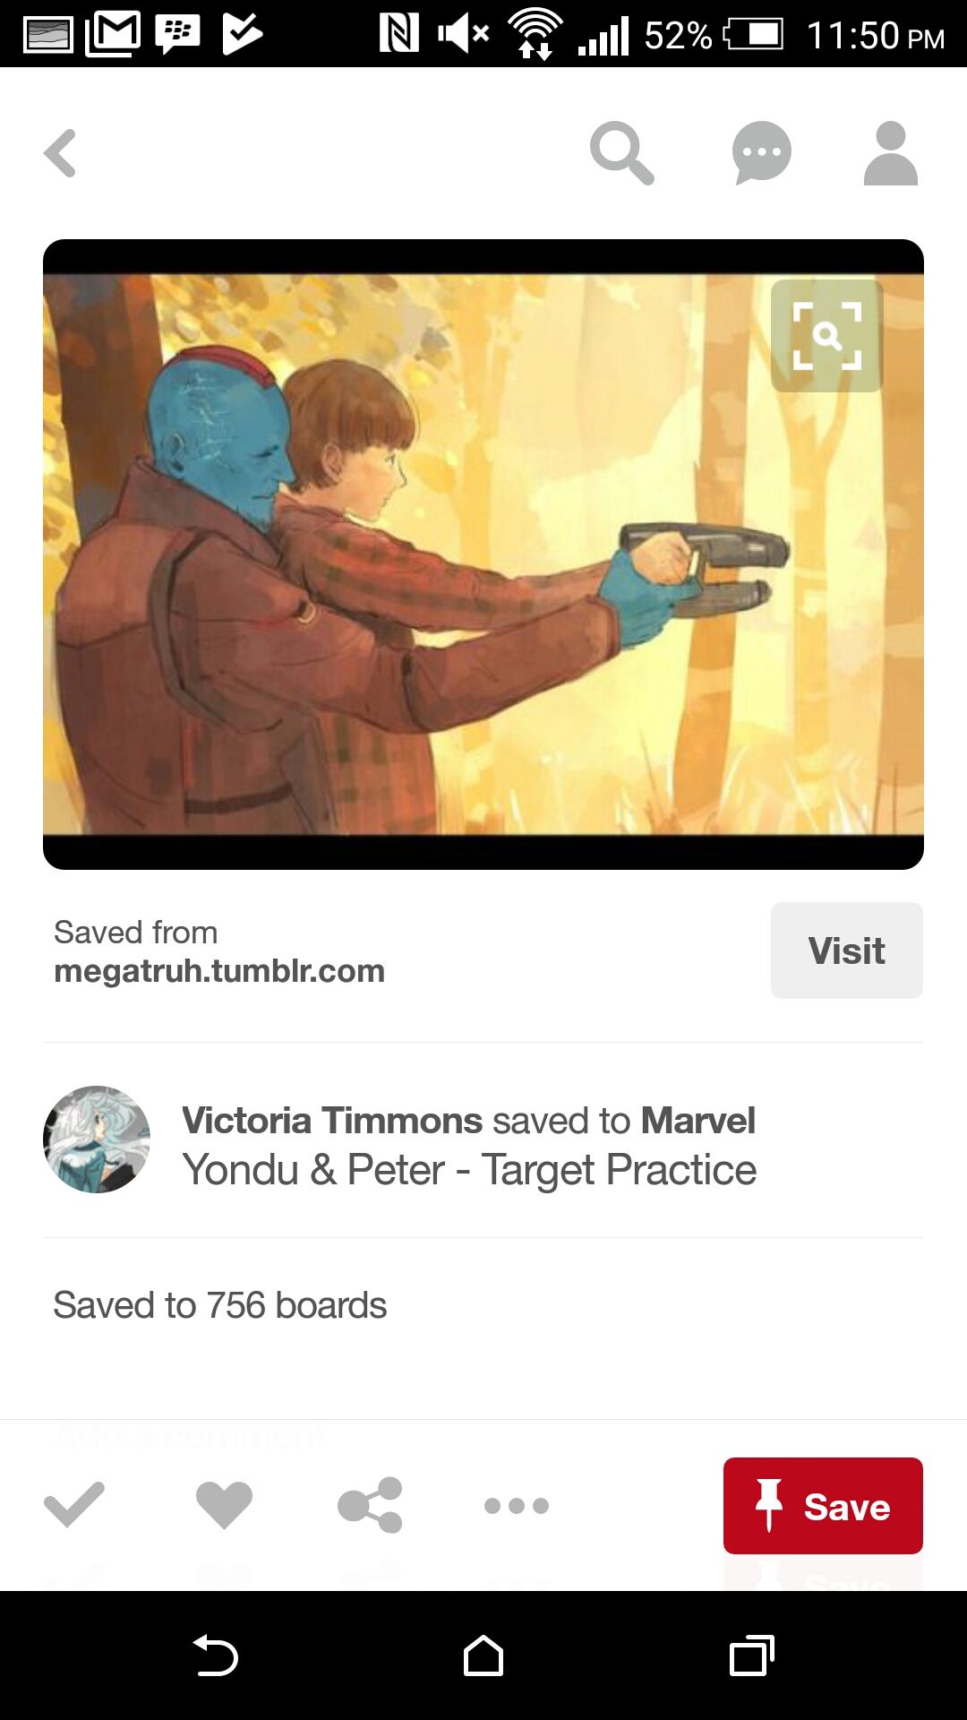Tap the checkmark tried-it icon

pyautogui.click(x=74, y=1505)
